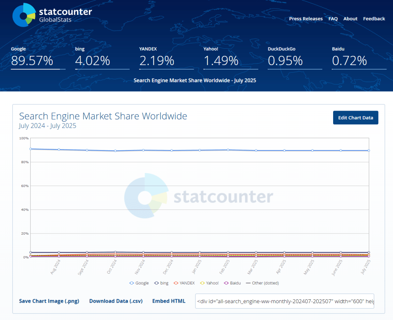
Task: Click the Mar 2025 axis label
Action: [x=253, y=267]
